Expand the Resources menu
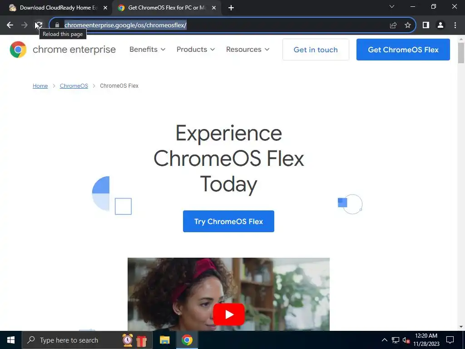The height and width of the screenshot is (349, 465). pos(247,49)
